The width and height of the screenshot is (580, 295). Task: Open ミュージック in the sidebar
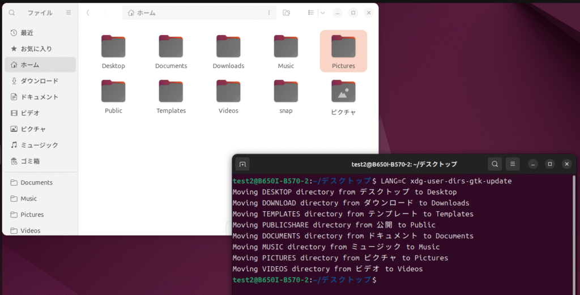(x=40, y=145)
